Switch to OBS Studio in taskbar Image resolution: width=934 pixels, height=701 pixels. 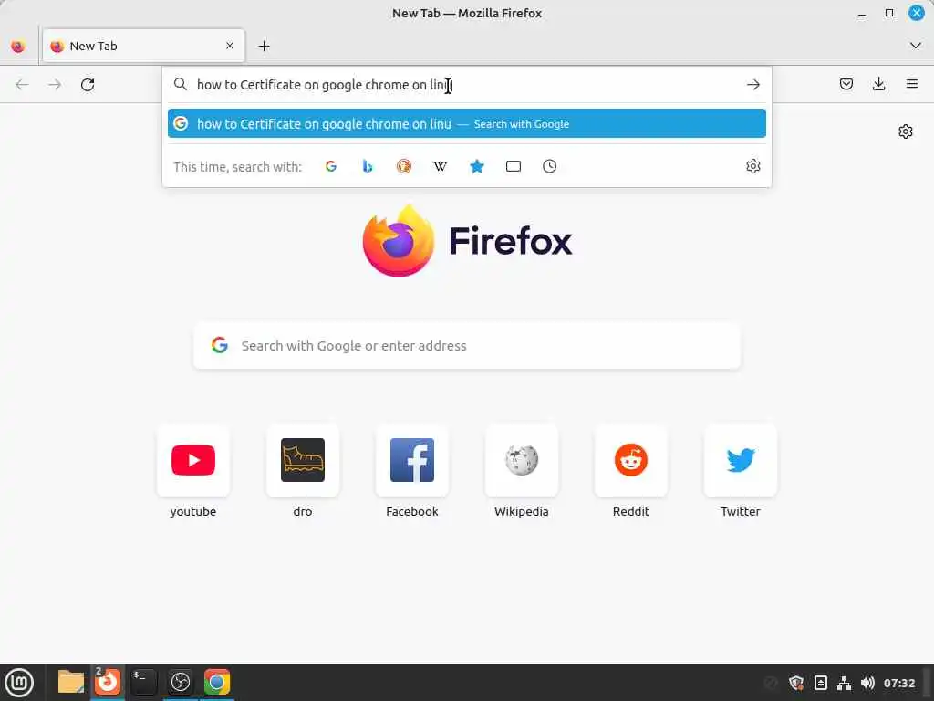181,683
